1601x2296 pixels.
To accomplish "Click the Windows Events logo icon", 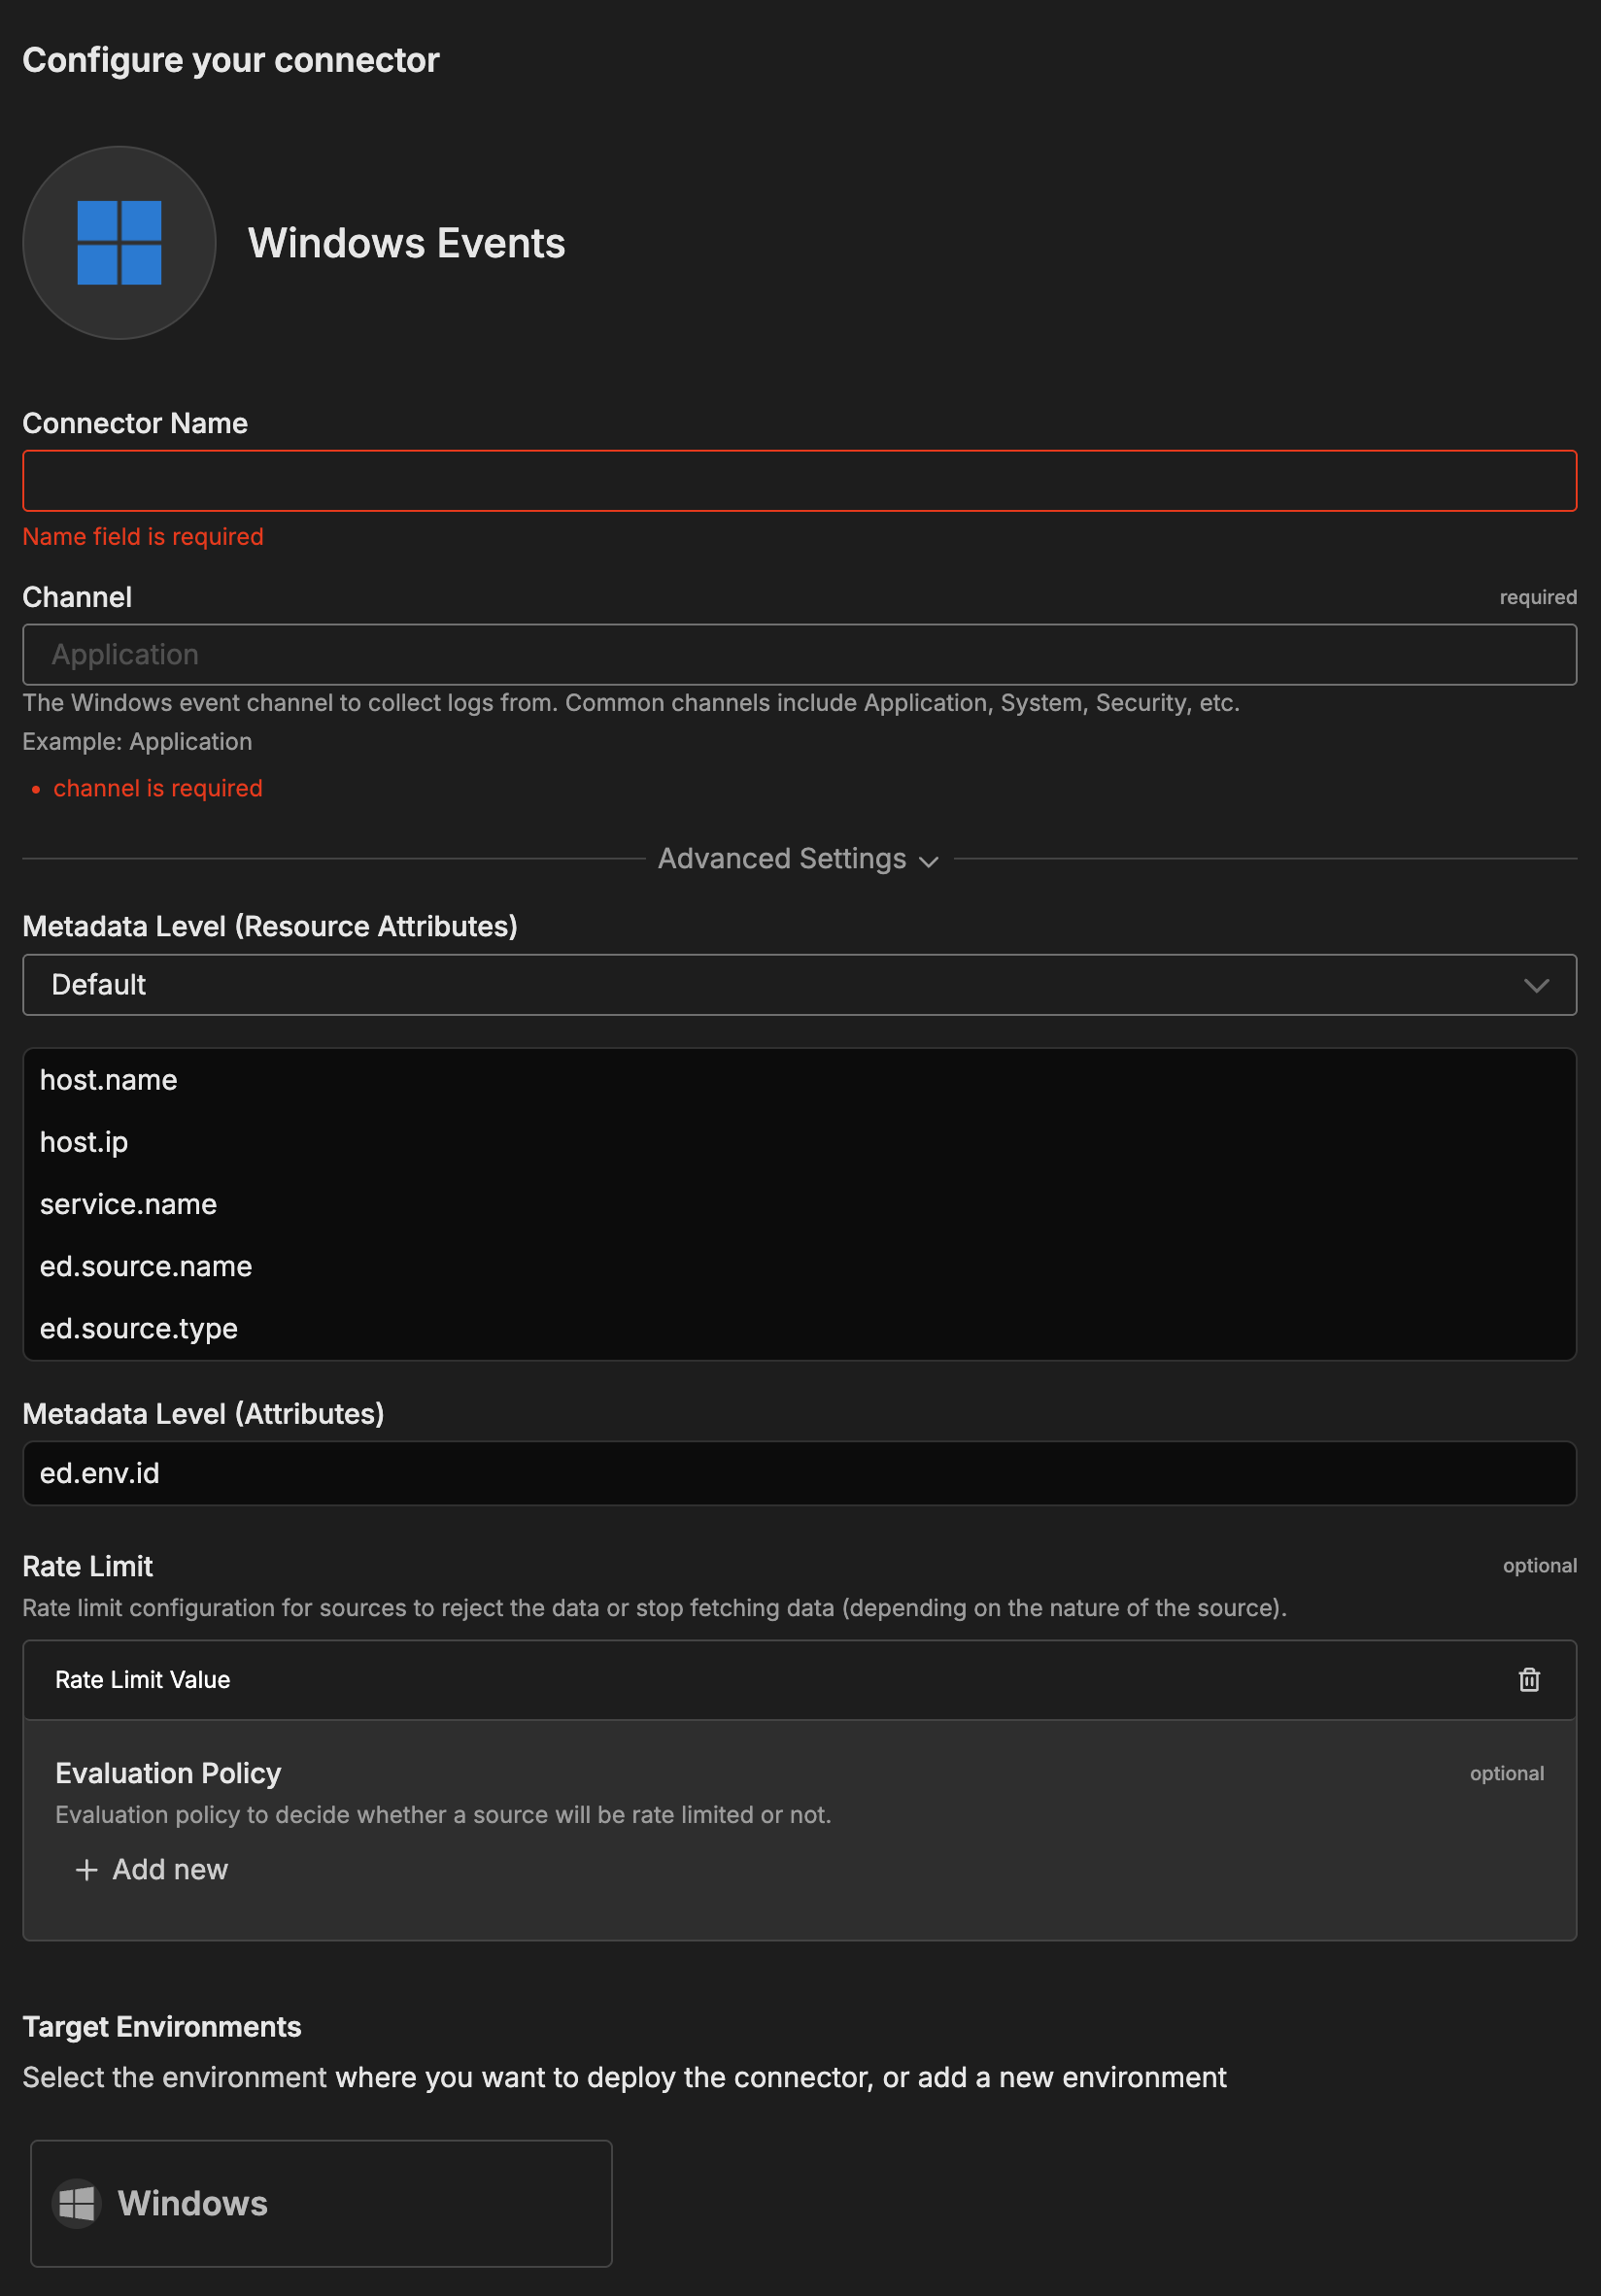I will click(119, 243).
